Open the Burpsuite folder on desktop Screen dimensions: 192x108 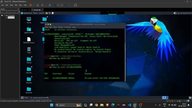point(29,90)
